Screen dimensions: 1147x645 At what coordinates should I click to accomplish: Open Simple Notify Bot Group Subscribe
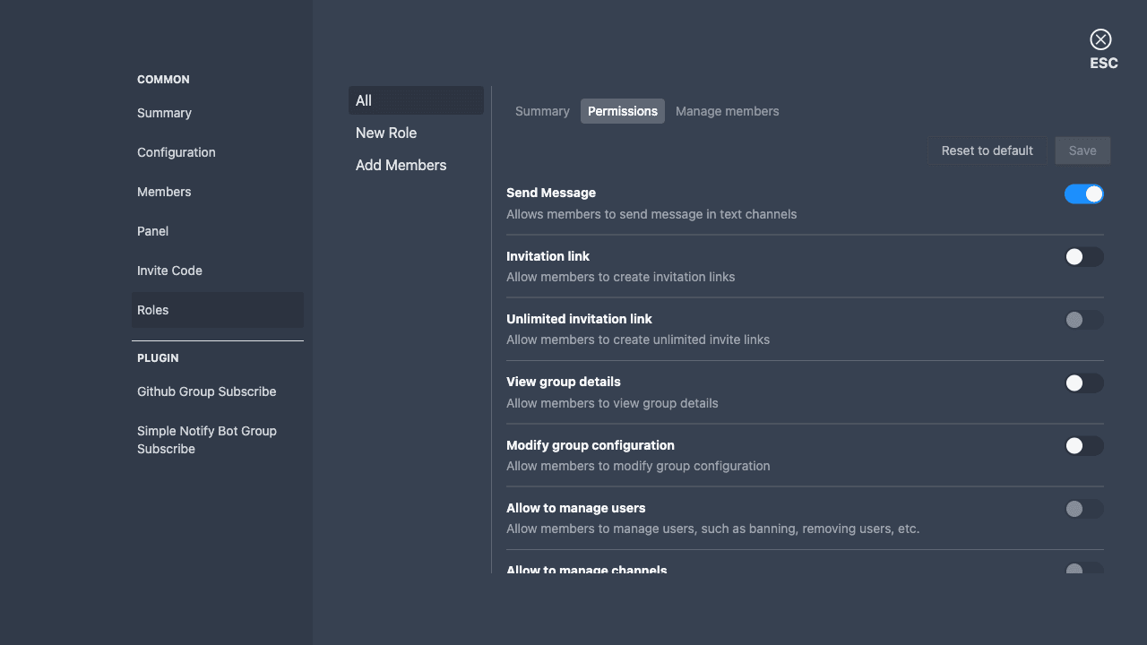point(207,440)
